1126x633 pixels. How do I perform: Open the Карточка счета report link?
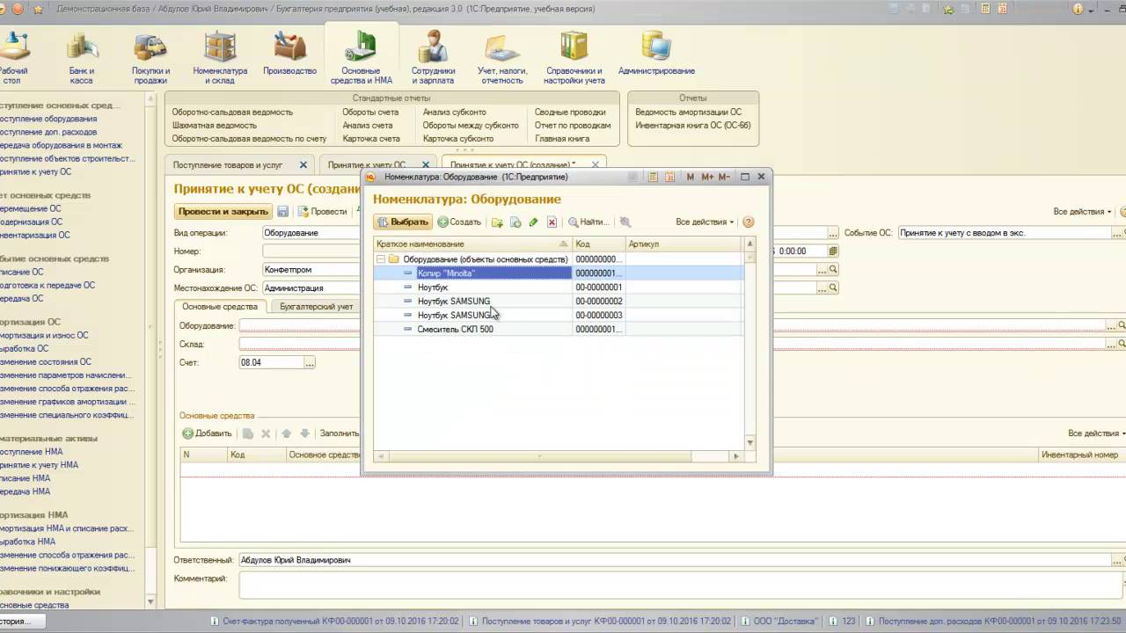pyautogui.click(x=371, y=139)
